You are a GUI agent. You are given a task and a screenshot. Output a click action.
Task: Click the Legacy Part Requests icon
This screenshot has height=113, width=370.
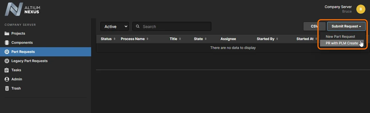(x=7, y=61)
